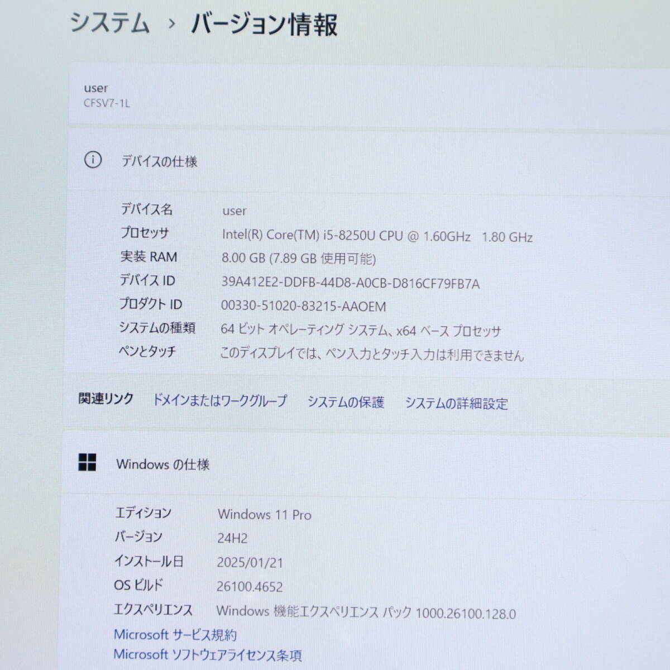Open ドメインまたはワークグループ link
Screen dimensions: 670x670
[x=220, y=400]
